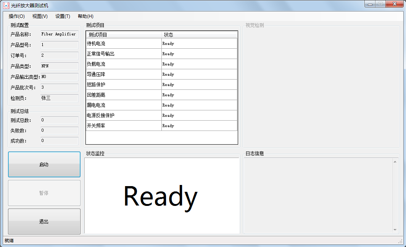Click the 退出 exit button
406x247 pixels.
44,222
